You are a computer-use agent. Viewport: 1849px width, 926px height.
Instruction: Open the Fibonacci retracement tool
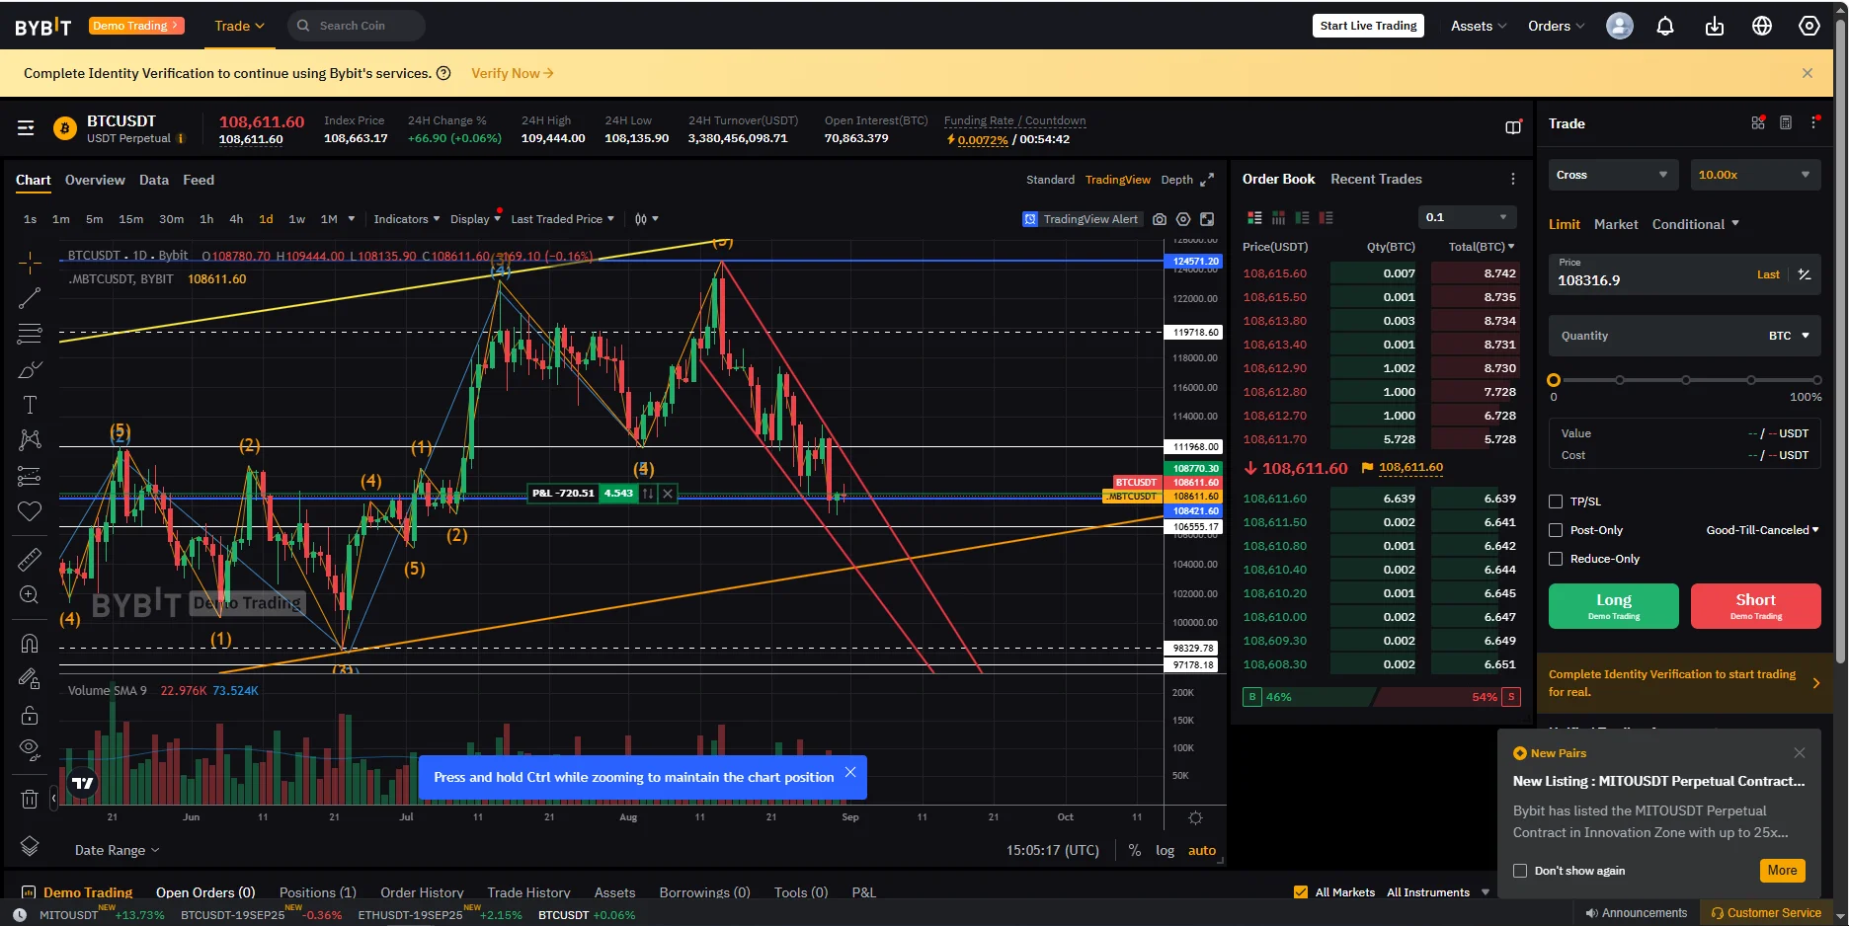coord(30,334)
